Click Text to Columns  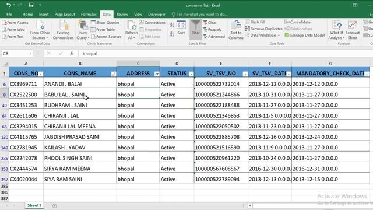click(235, 30)
